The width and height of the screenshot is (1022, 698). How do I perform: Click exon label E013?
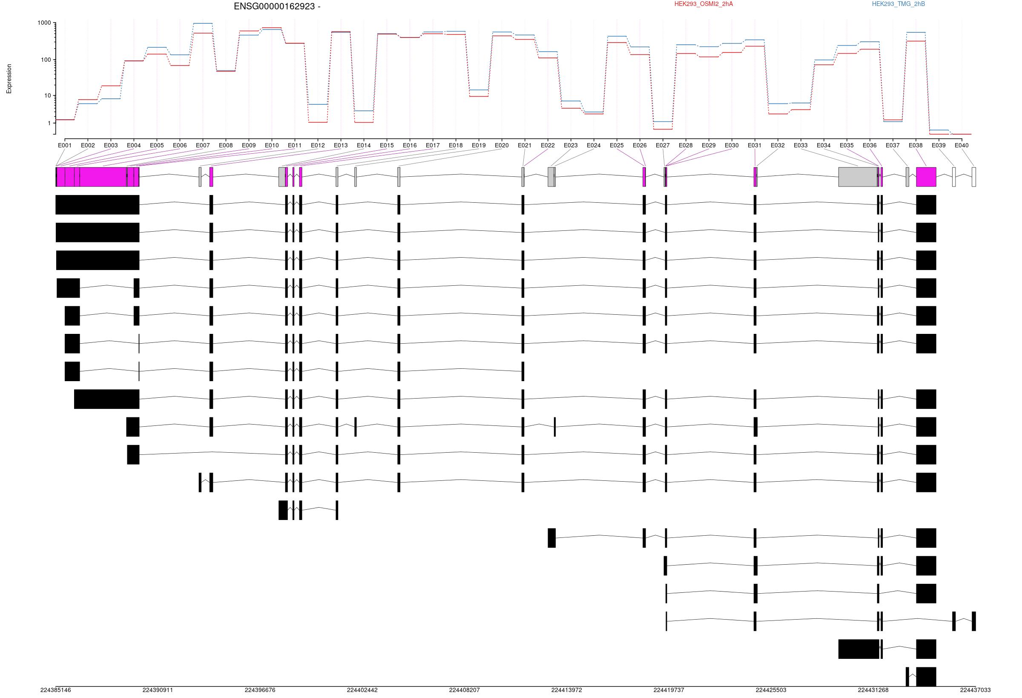(x=341, y=145)
